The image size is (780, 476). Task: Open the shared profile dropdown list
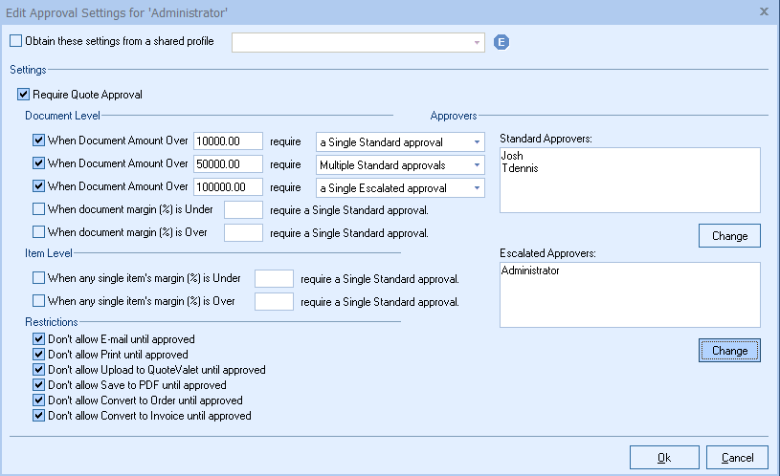[x=476, y=42]
